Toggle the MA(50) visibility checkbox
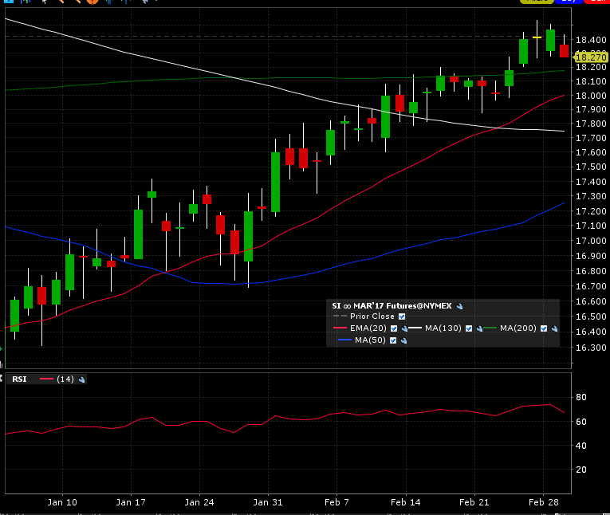This screenshot has height=515, width=610. click(x=394, y=340)
